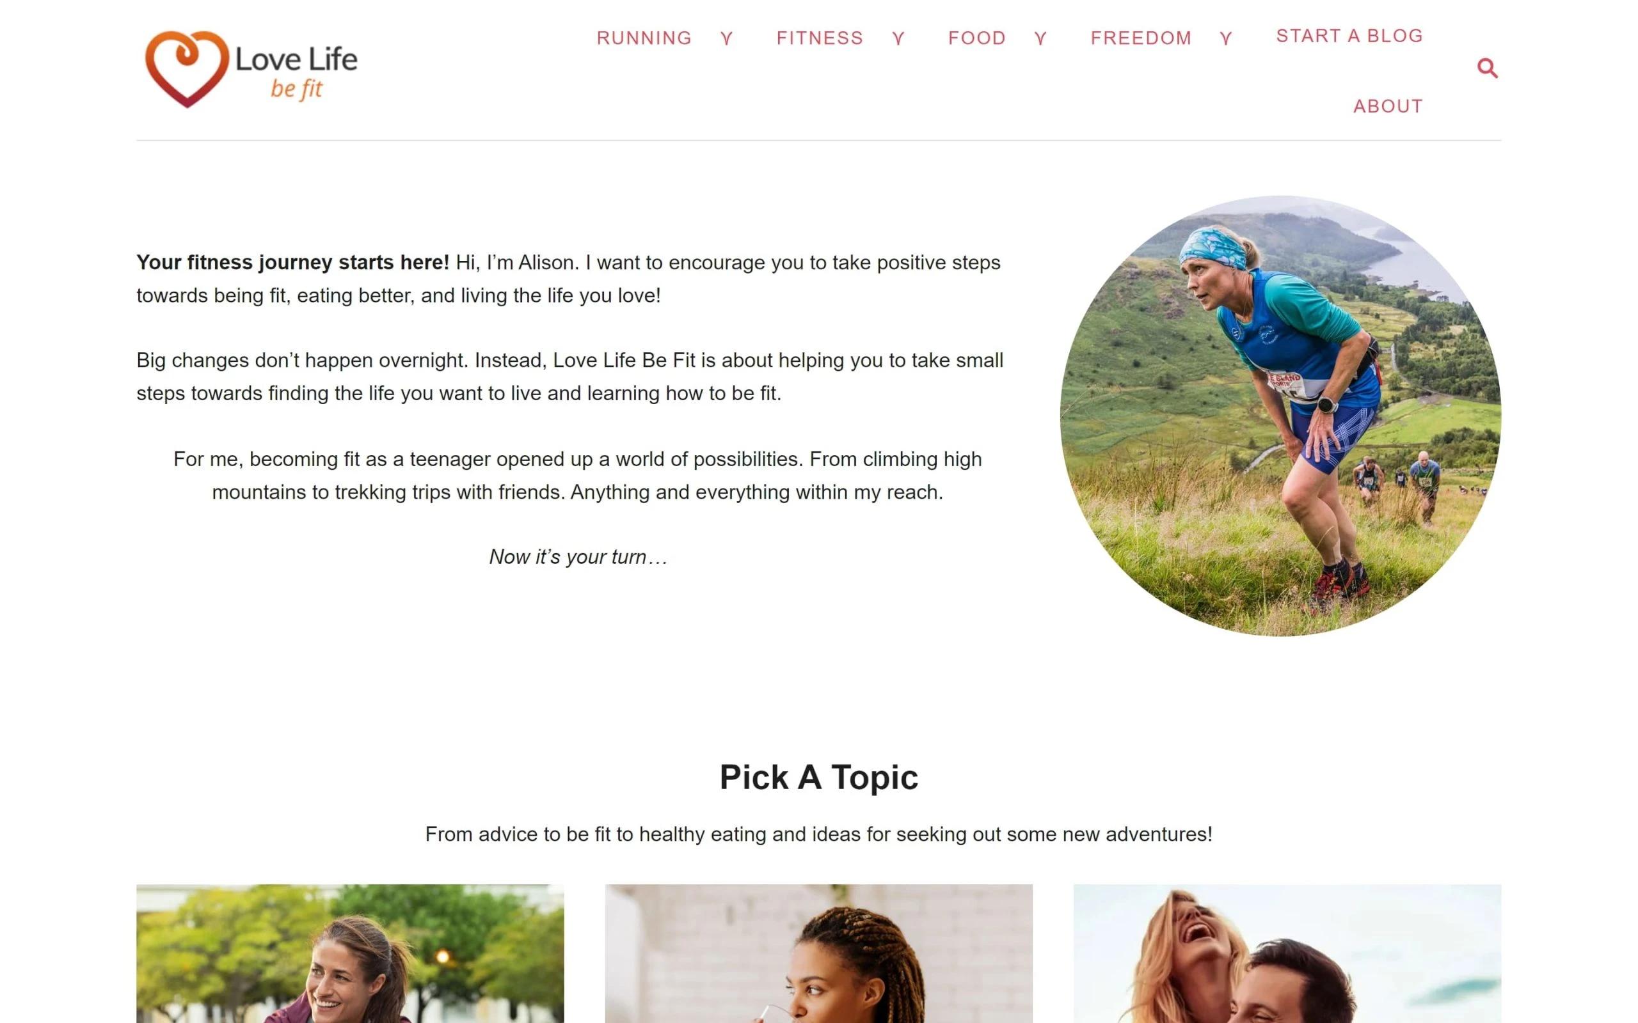This screenshot has height=1023, width=1638.
Task: Open the About page link
Action: tap(1388, 106)
